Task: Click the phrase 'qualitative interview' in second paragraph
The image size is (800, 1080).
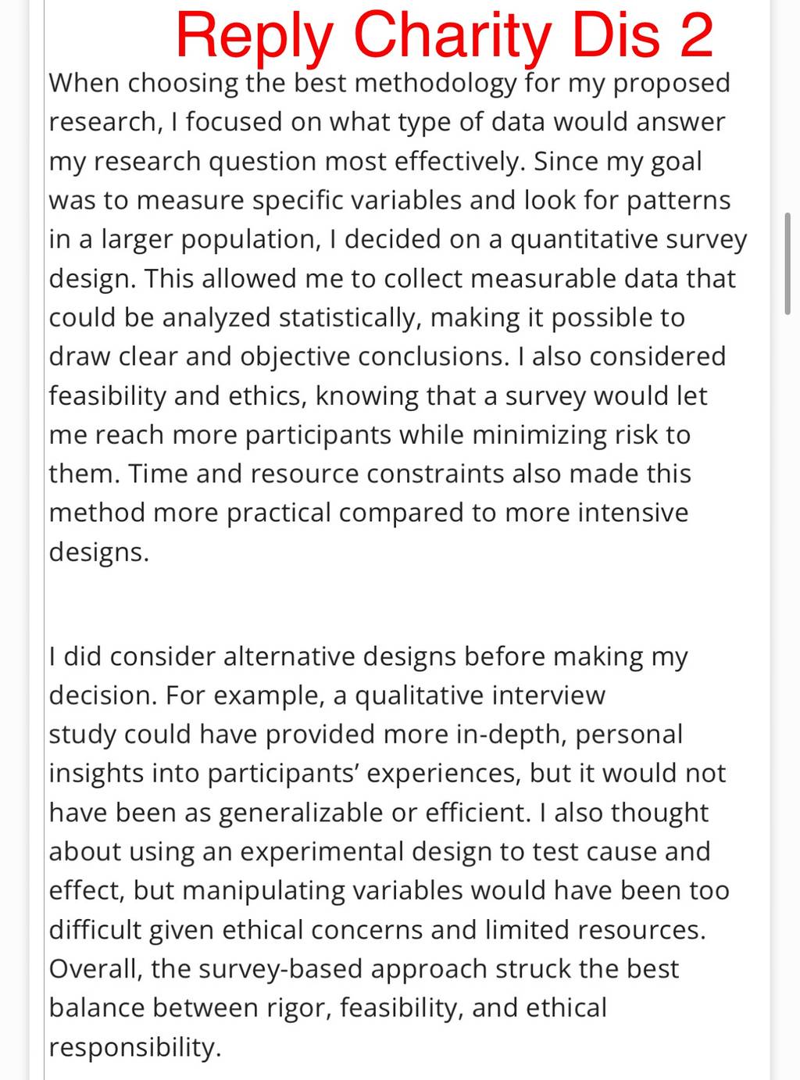Action: (x=480, y=696)
